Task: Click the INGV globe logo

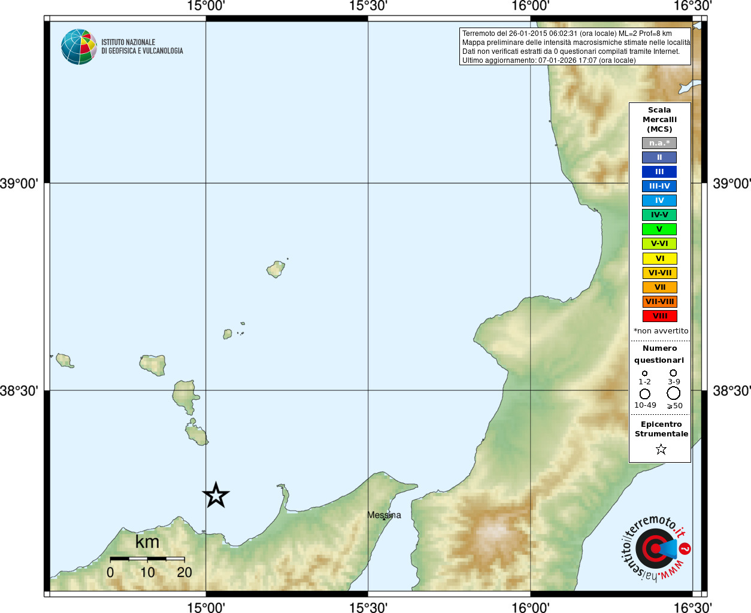Action: [79, 47]
